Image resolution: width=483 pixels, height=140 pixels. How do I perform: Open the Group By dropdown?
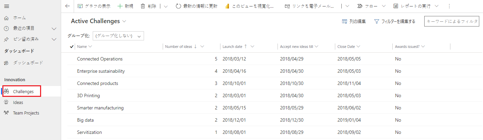[x=118, y=36]
